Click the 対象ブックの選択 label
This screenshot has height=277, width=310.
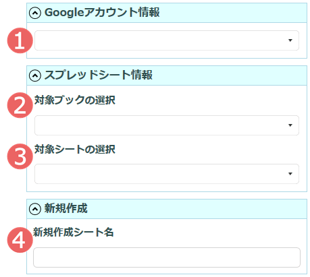click(75, 100)
